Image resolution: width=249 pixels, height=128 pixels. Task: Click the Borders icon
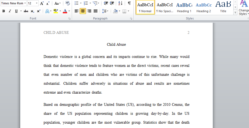point(124,11)
